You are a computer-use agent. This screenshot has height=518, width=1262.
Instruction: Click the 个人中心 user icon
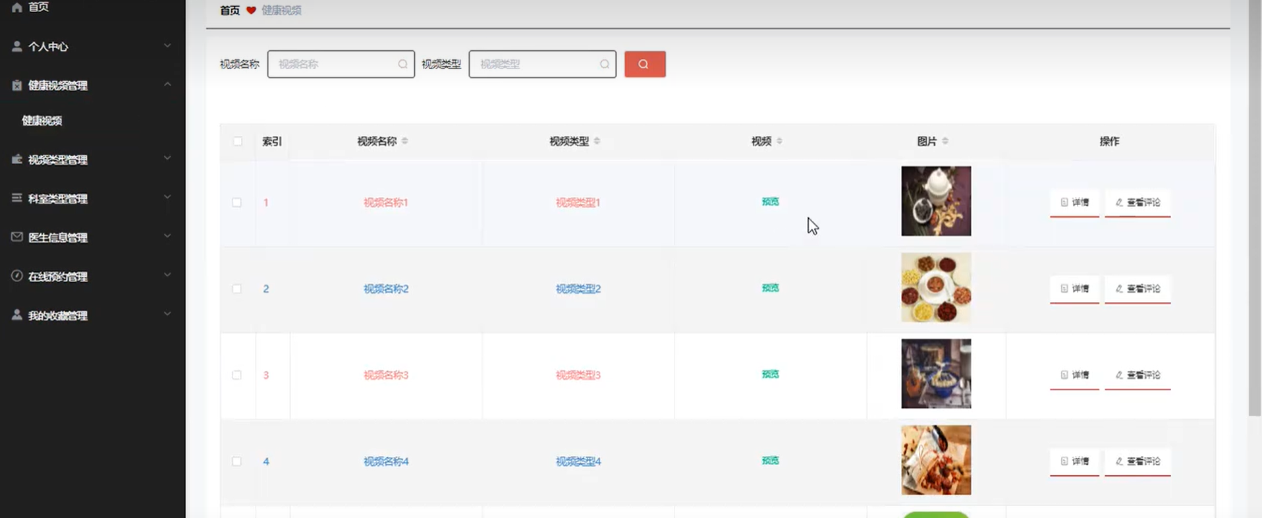tap(17, 46)
